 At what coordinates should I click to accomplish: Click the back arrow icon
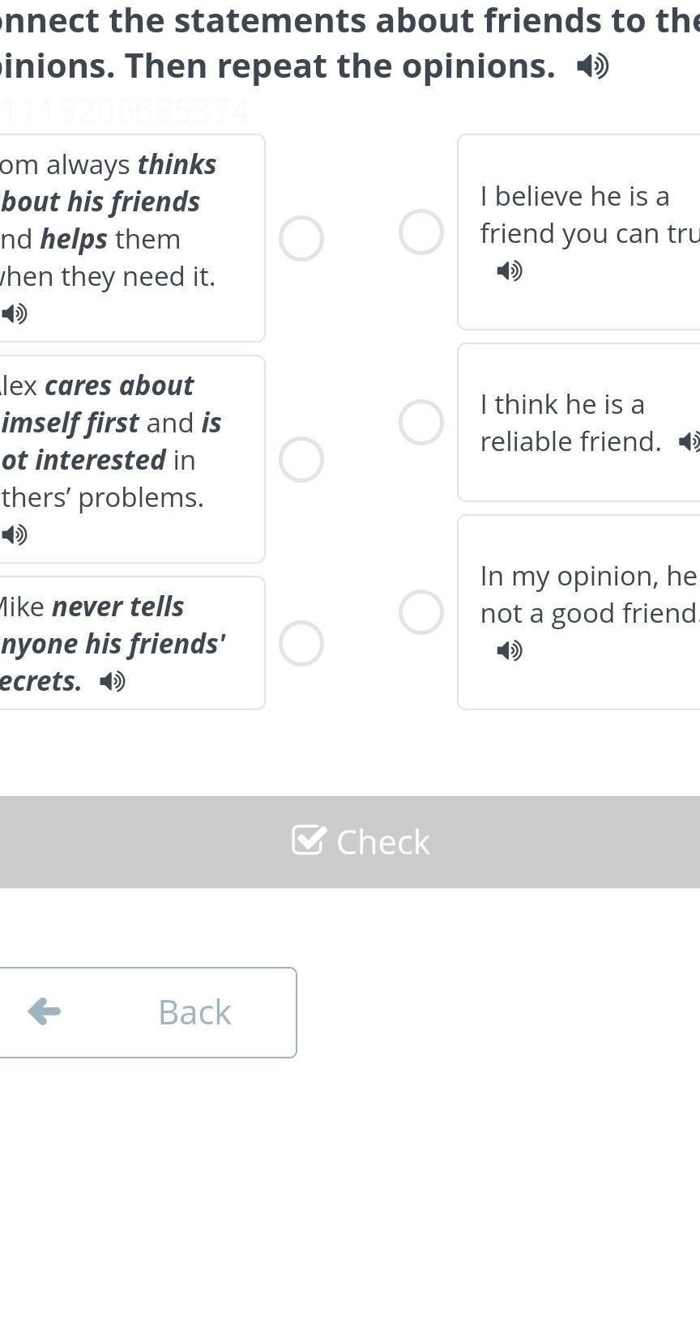point(45,1011)
